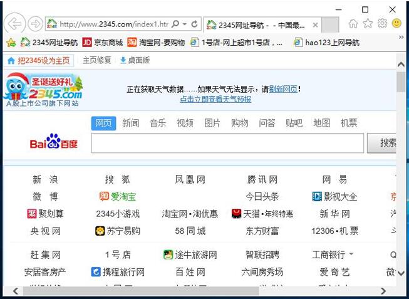
Task: Open the address bar dropdown arrow
Action: click(185, 24)
